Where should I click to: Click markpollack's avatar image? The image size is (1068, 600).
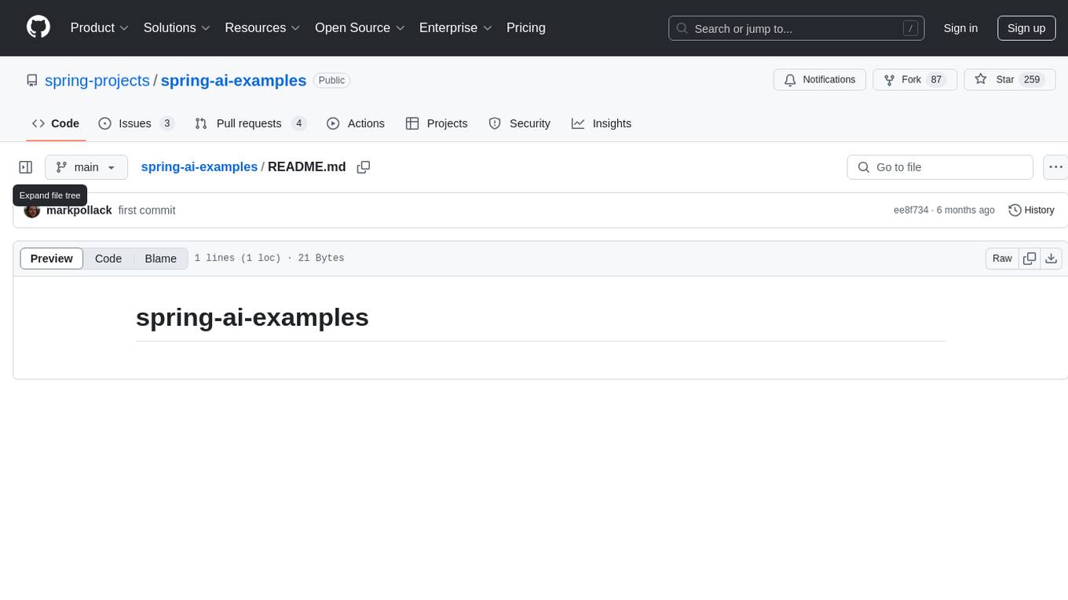(32, 210)
